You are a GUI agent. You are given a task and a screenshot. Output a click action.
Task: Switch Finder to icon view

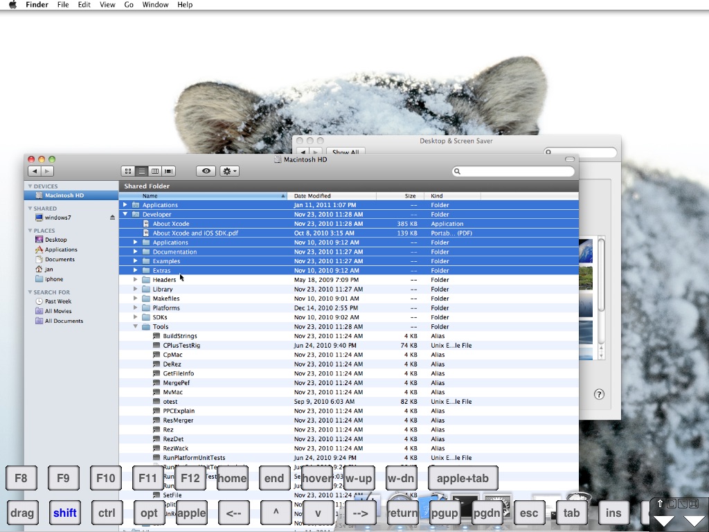click(x=128, y=172)
